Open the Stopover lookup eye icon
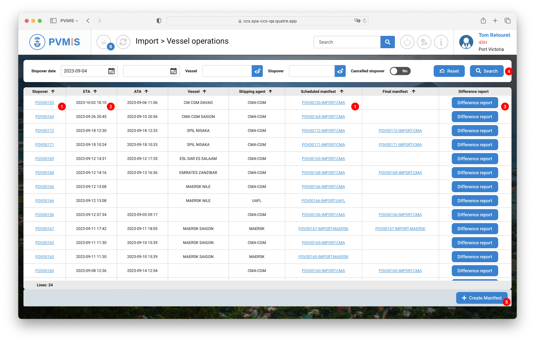535x343 pixels. pos(340,71)
